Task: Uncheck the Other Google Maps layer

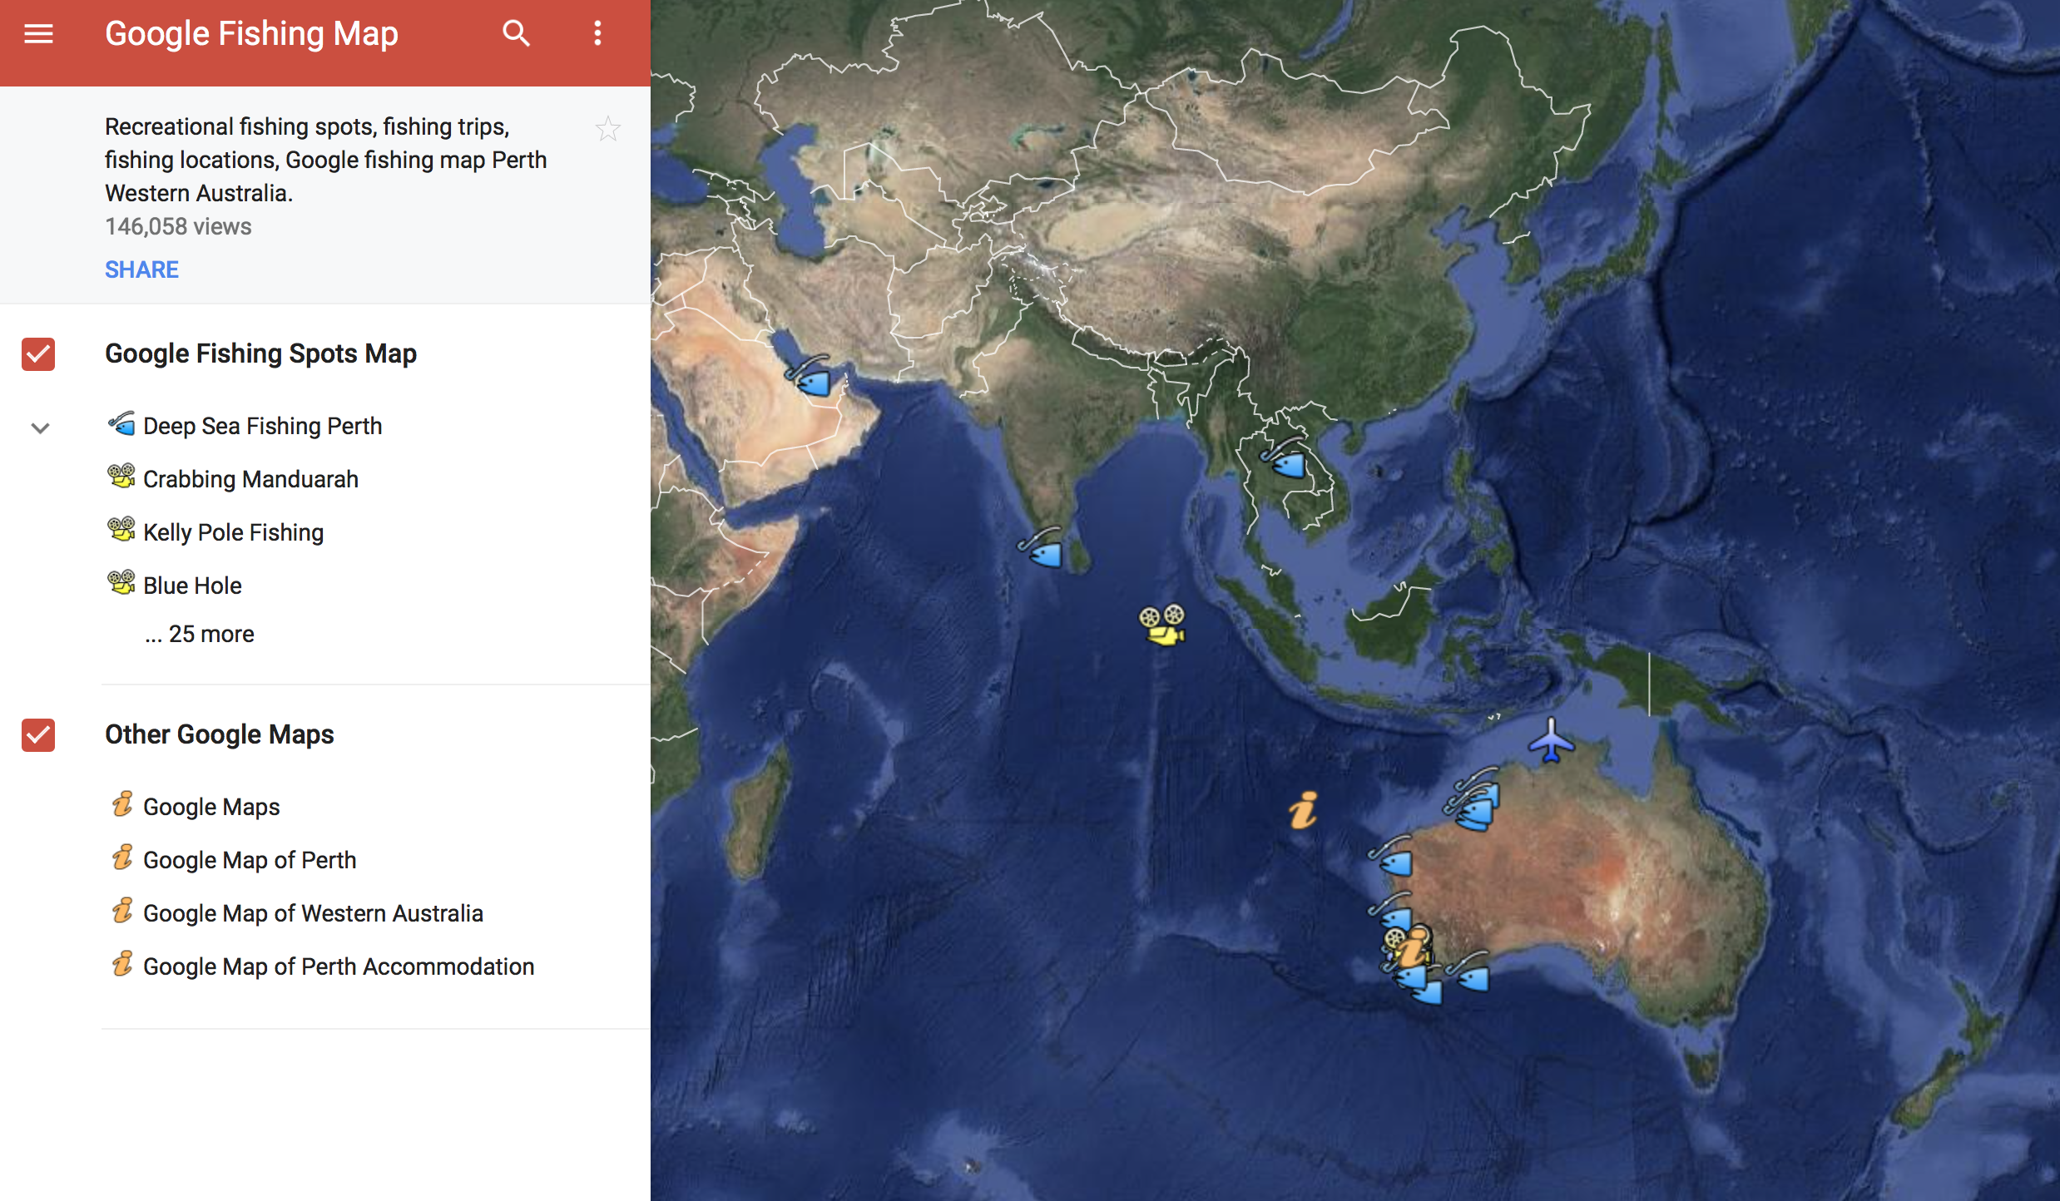Action: click(38, 735)
